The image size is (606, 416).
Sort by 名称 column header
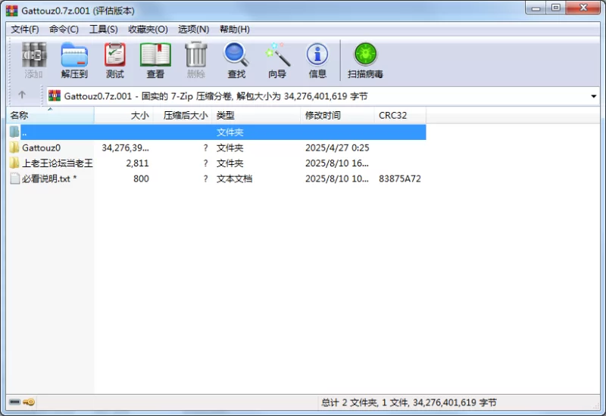pyautogui.click(x=50, y=116)
